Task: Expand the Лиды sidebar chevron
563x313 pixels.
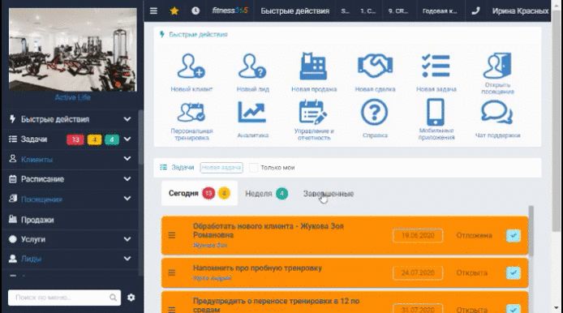Action: (x=127, y=259)
